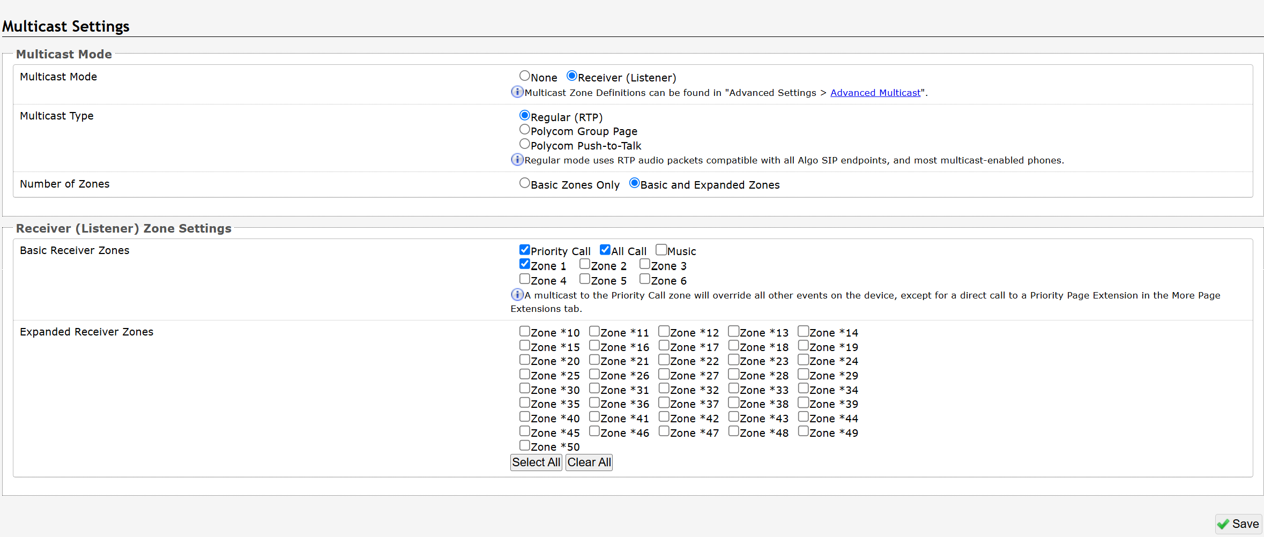Uncheck the Priority Call checkbox
This screenshot has width=1264, height=537.
pos(525,250)
